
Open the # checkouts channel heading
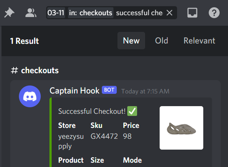click(x=35, y=70)
